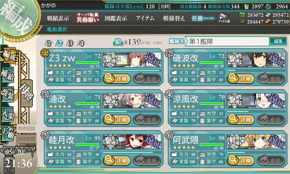Open the アイテム屋 item shop icon
This screenshot has height=174, width=290.
(x=224, y=18)
